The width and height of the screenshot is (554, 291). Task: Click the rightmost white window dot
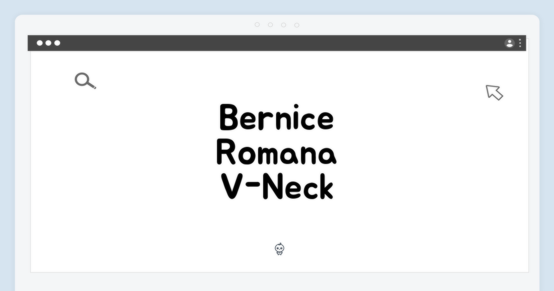57,43
